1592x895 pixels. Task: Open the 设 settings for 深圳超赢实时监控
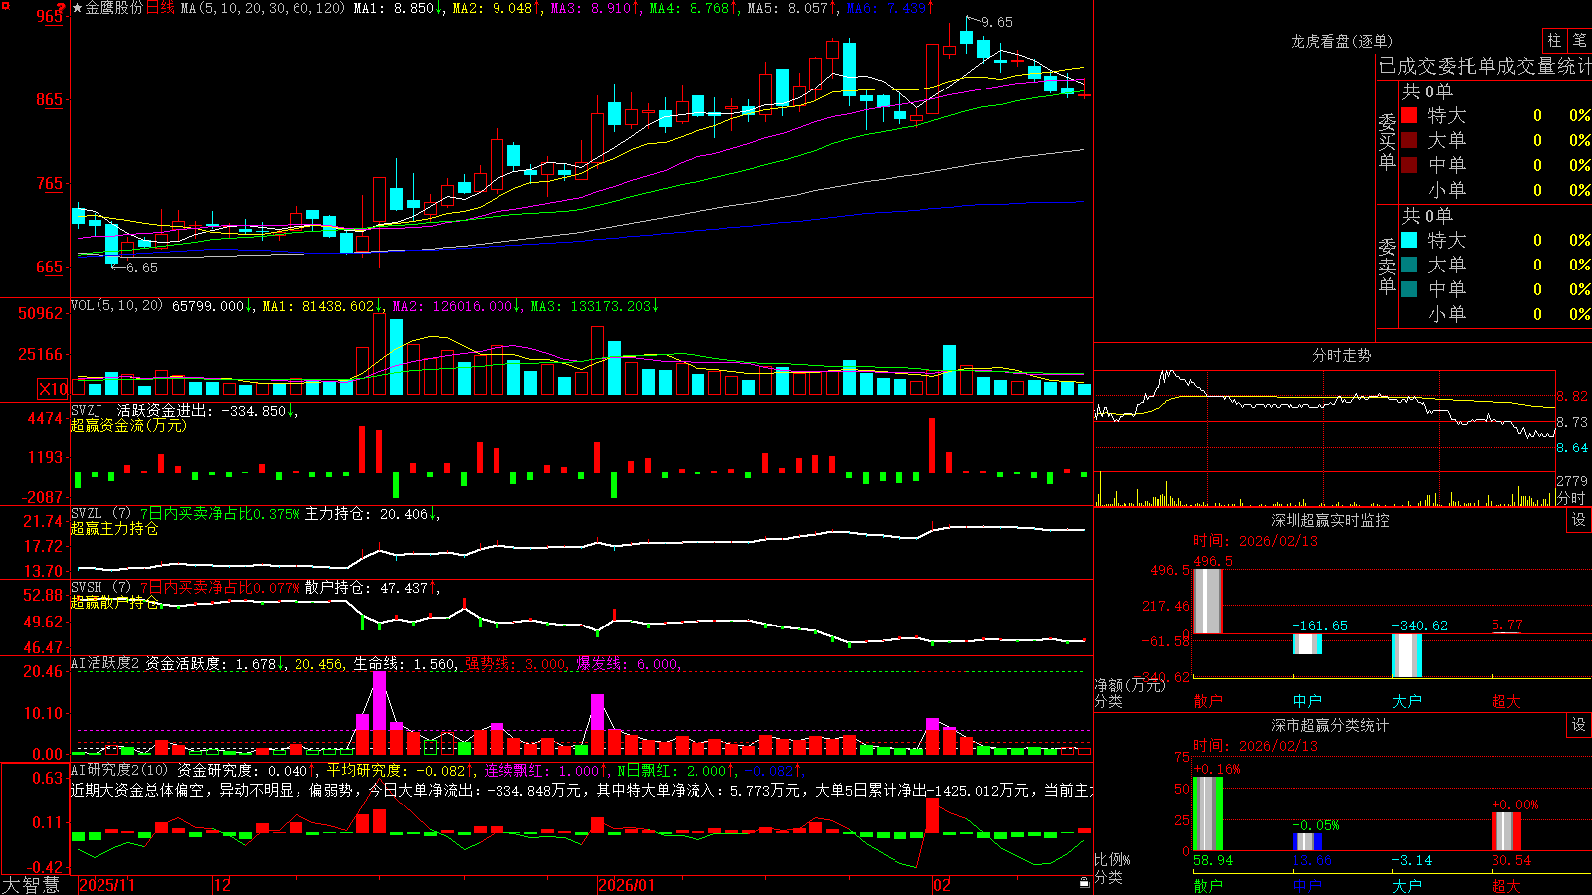(1579, 520)
